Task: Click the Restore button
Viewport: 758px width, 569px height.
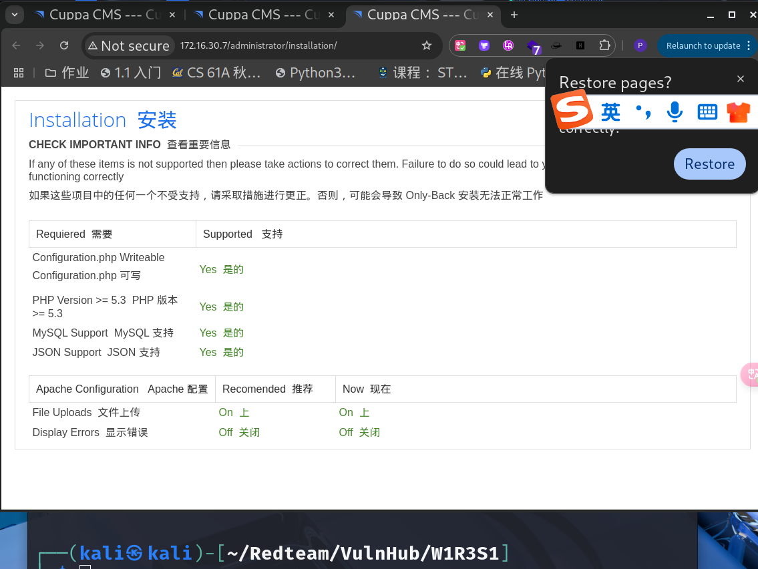Action: (710, 164)
